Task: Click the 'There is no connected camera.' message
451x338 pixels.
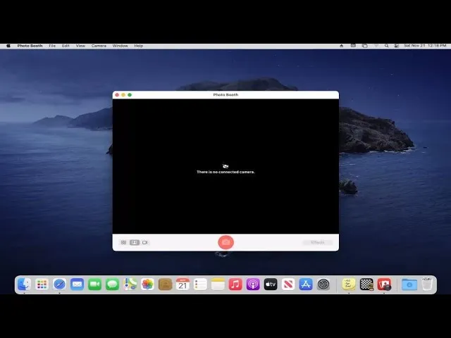Action: (225, 172)
